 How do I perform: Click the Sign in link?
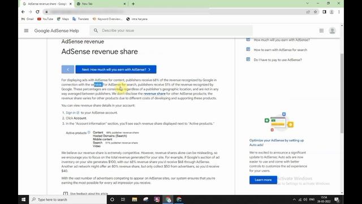(x=72, y=113)
